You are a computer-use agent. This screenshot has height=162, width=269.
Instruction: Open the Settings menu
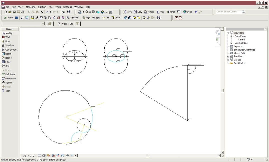point(67,7)
